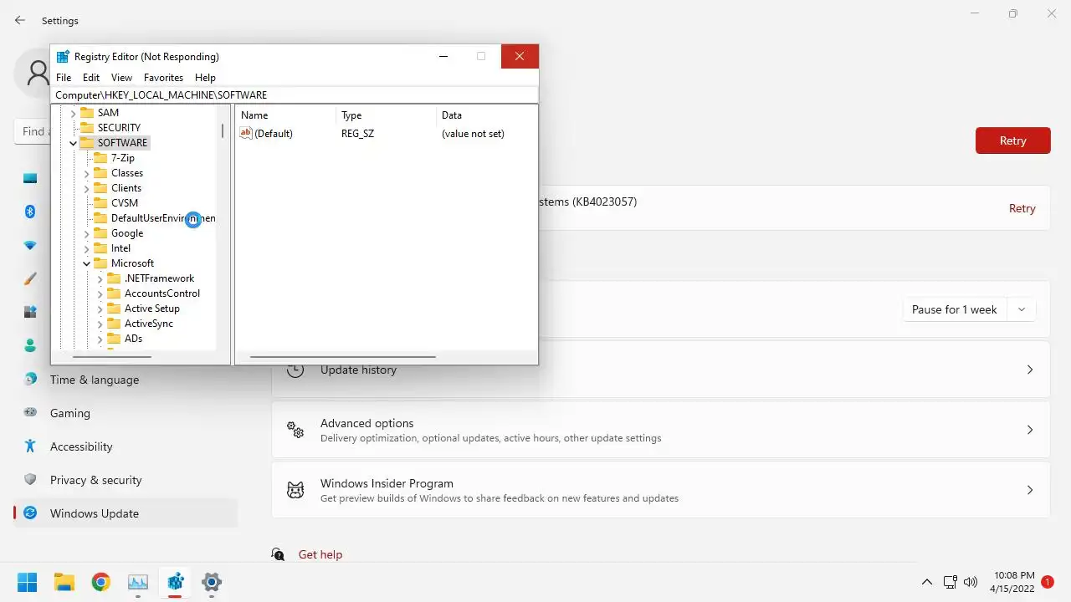Select the 7-Zip folder icon
The image size is (1071, 602).
[100, 157]
